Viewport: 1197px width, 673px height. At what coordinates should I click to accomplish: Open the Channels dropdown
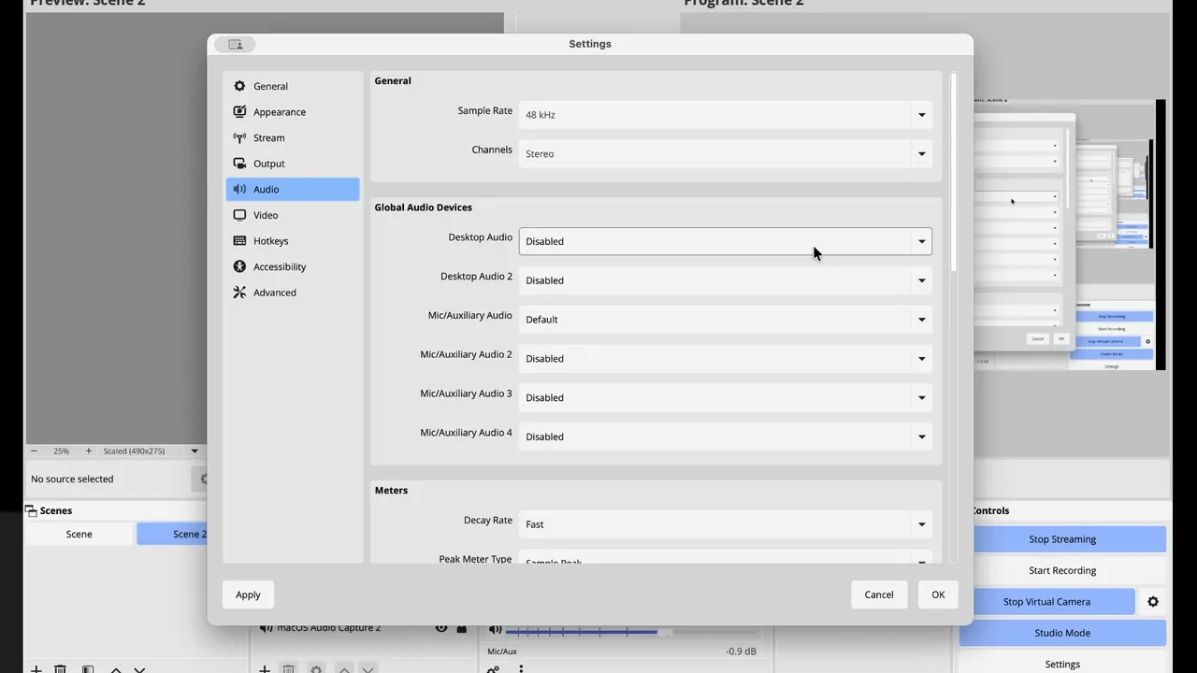tap(726, 154)
